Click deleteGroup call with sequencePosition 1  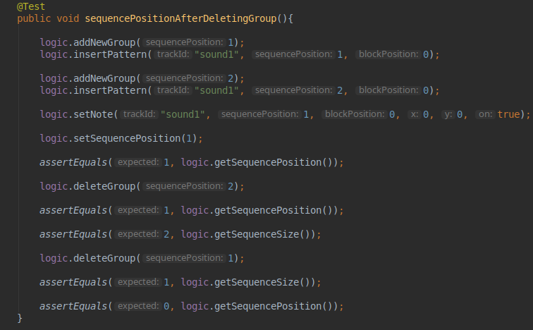click(x=104, y=258)
